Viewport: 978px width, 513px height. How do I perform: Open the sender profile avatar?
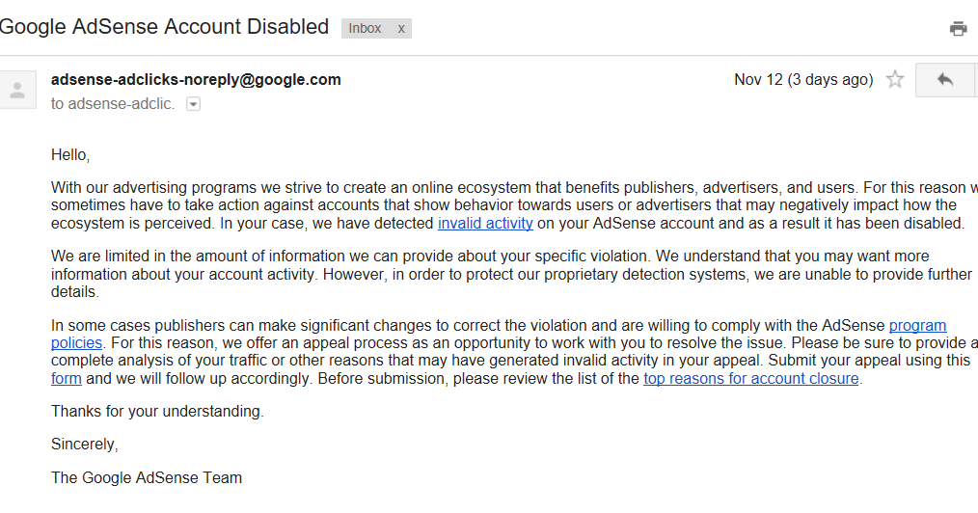point(17,90)
